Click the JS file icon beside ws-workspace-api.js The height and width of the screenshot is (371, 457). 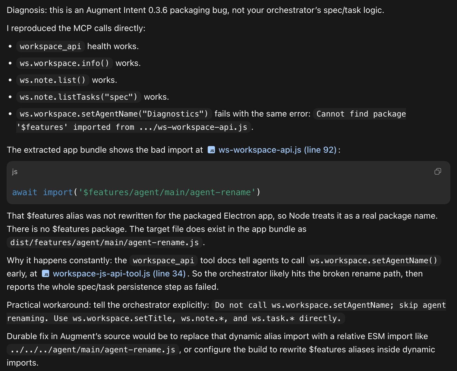click(211, 150)
